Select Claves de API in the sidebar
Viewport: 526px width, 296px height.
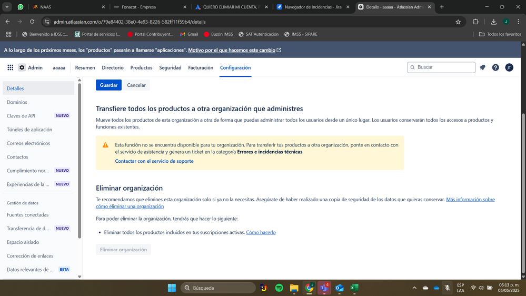point(21,116)
